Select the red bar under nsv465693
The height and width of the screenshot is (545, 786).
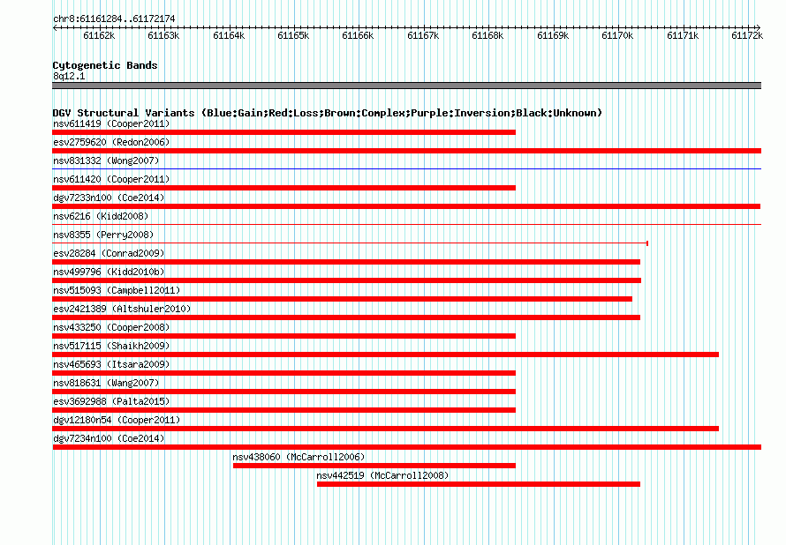point(283,373)
